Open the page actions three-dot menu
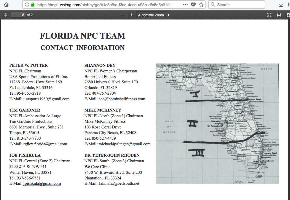The height and width of the screenshot is (200, 290). pyautogui.click(x=185, y=5)
